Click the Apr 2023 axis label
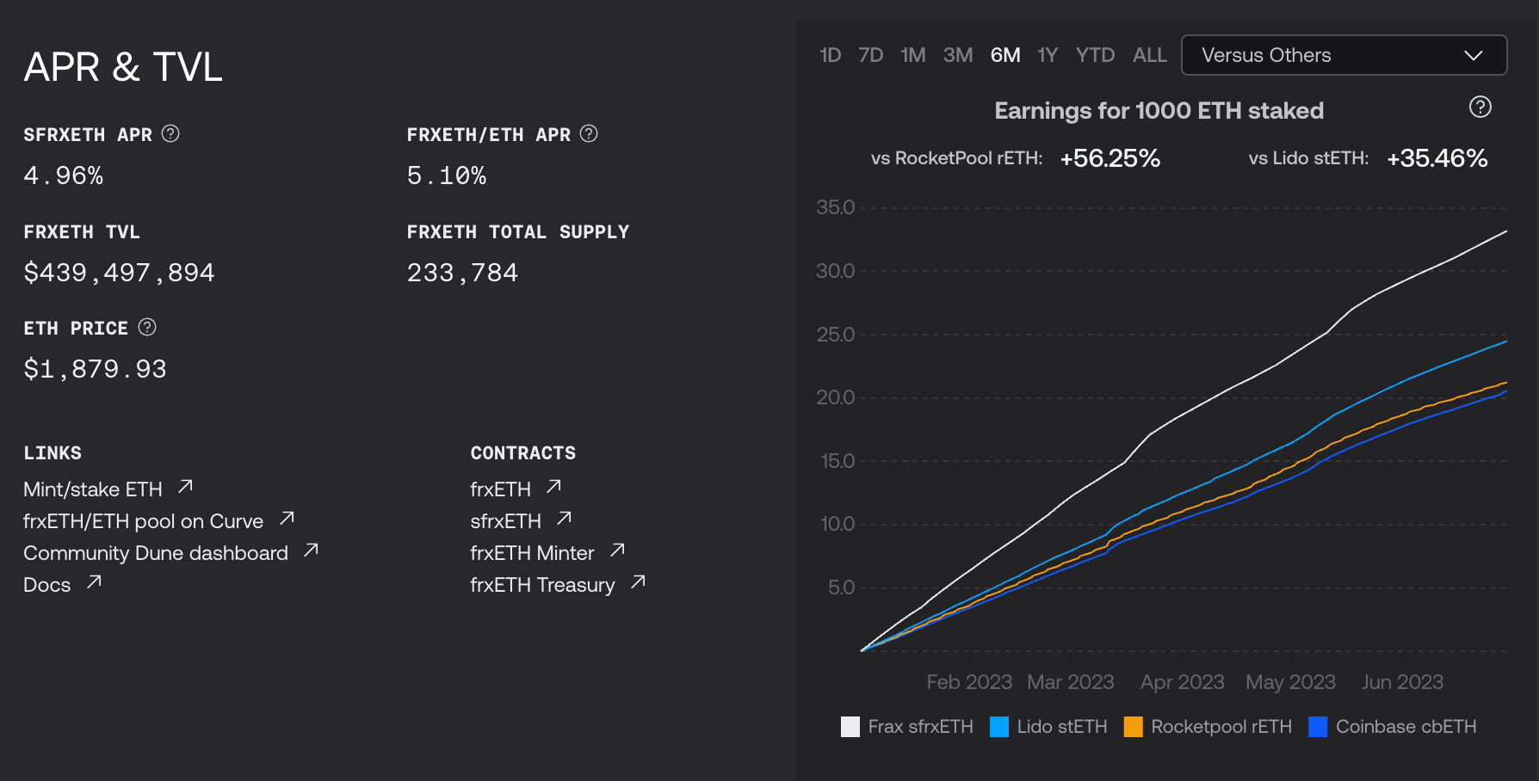 click(1182, 682)
